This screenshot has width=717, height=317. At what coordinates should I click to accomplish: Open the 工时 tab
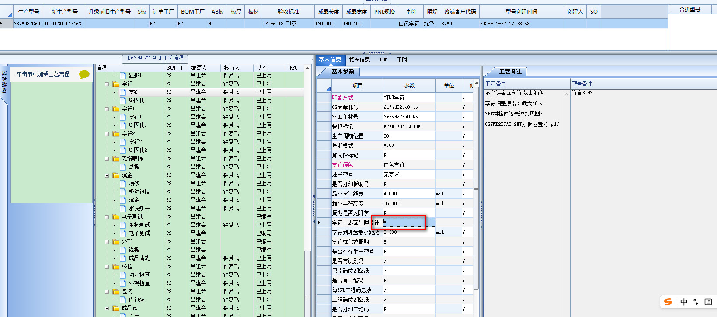(402, 60)
